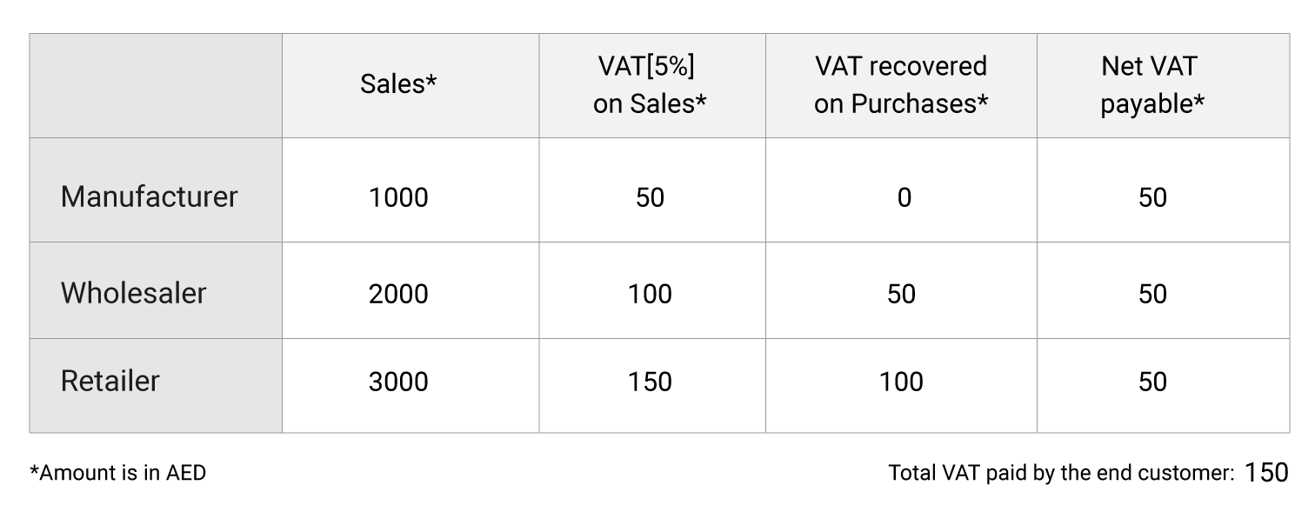Click the "Amount is in AED" footnote

pos(118,473)
